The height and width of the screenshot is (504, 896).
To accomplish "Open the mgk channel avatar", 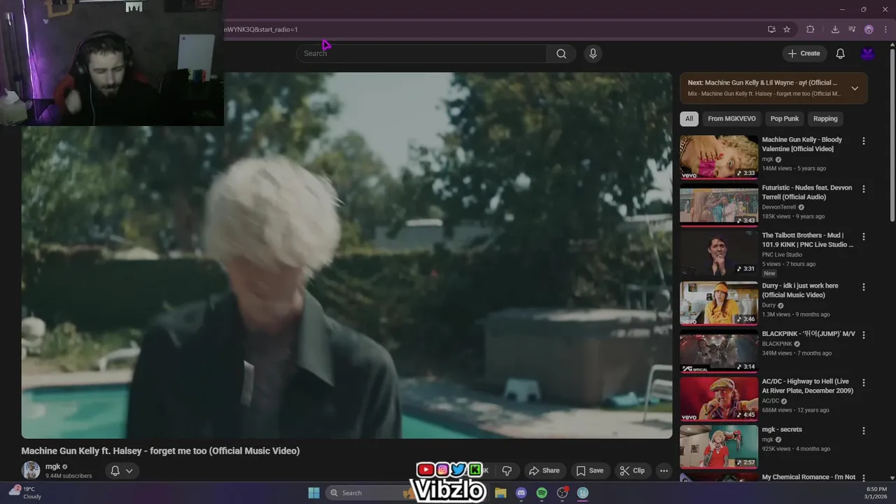I will (x=31, y=470).
